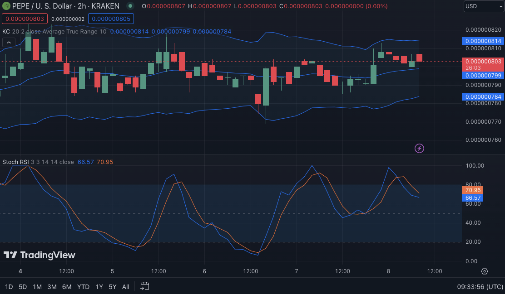Click the purple lightning bolt icon
Screen dimensions: 505x294
tap(420, 148)
